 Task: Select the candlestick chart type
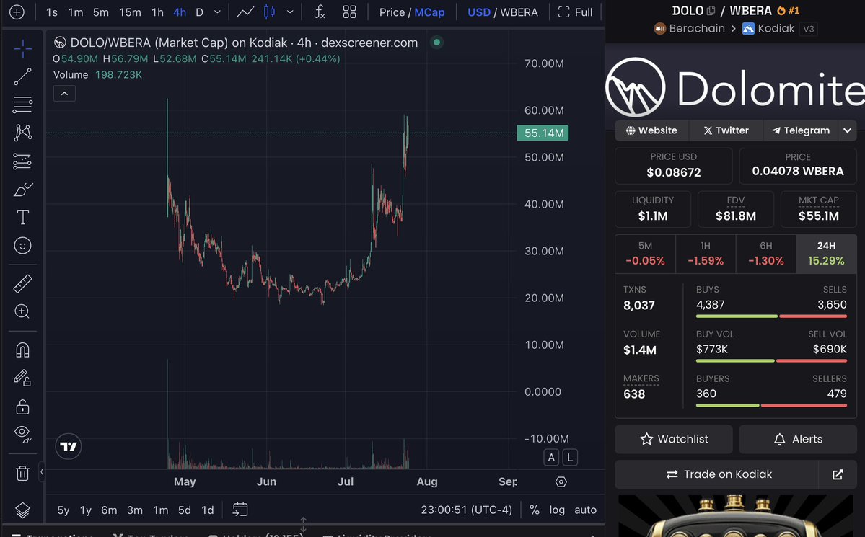(269, 12)
